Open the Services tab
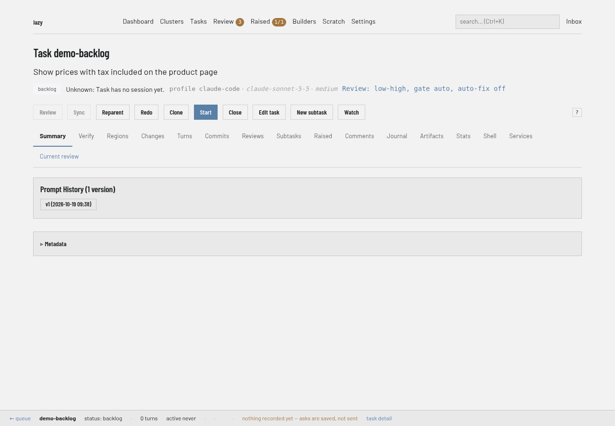Viewport: 615px width, 426px height. (x=521, y=136)
